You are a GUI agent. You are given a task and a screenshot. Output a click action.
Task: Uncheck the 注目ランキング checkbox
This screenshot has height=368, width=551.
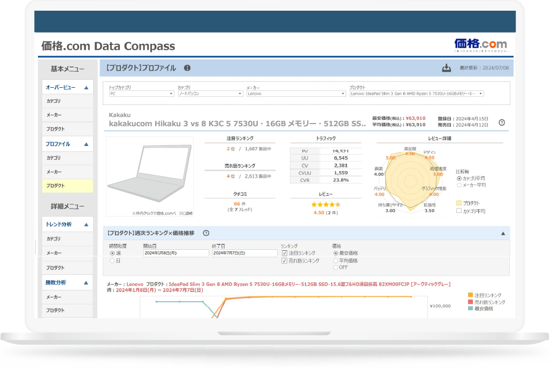pyautogui.click(x=284, y=253)
